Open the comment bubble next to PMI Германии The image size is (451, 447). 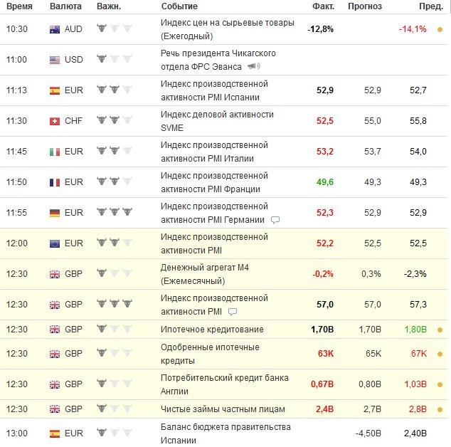[x=275, y=220]
